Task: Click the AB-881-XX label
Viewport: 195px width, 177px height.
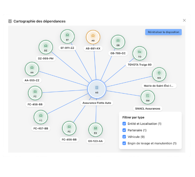Action: tap(93, 49)
